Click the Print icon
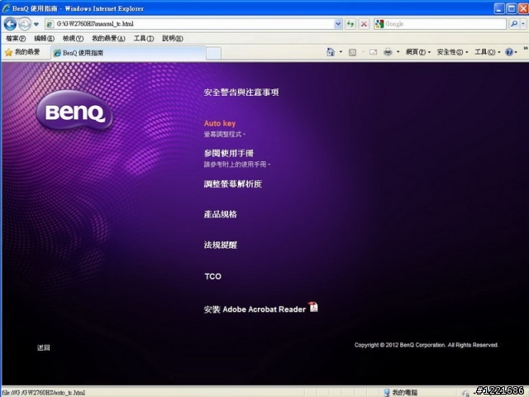The width and height of the screenshot is (529, 397). tap(388, 52)
